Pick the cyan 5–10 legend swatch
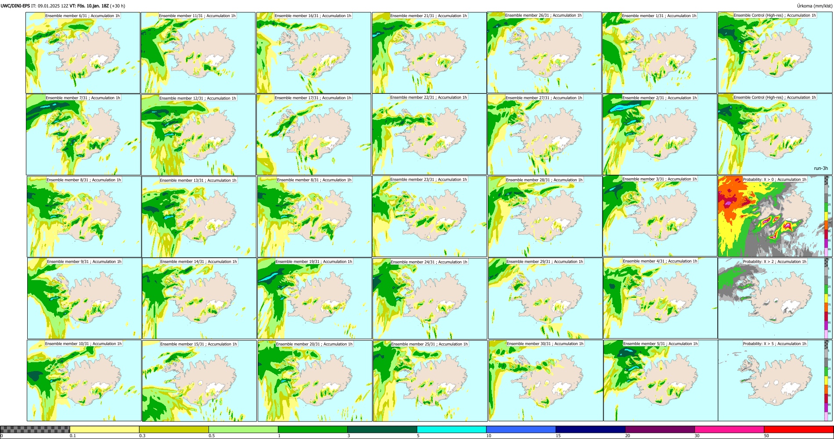Viewport: 834px width, 439px height. (x=452, y=429)
